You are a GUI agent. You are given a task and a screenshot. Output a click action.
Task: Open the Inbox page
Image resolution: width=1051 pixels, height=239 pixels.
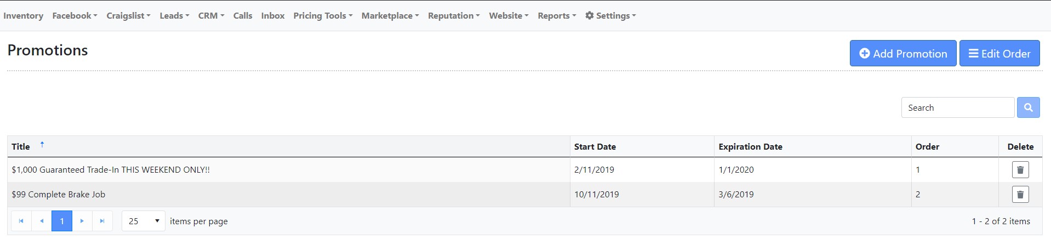point(273,16)
